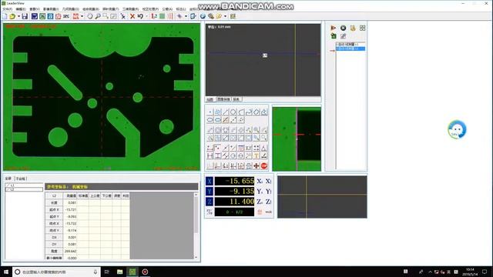
Task: Export results with the green Excel icon
Action: click(42, 16)
